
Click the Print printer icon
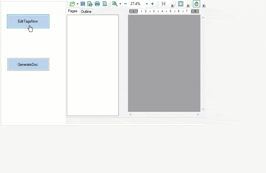click(97, 4)
